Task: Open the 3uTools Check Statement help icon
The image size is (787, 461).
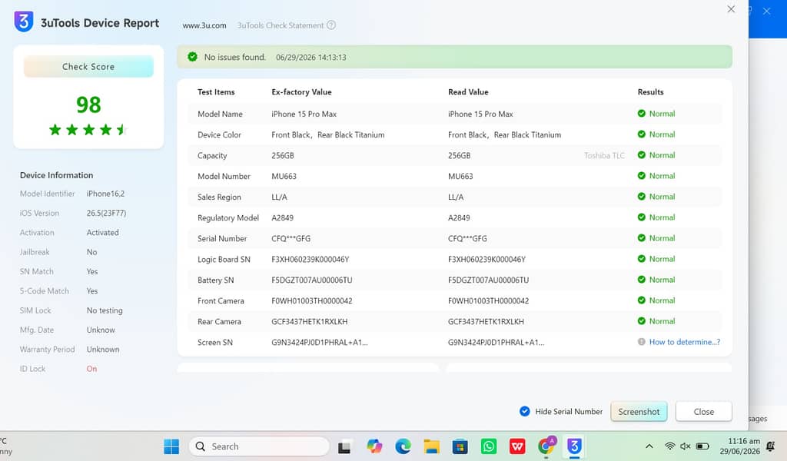Action: point(331,25)
